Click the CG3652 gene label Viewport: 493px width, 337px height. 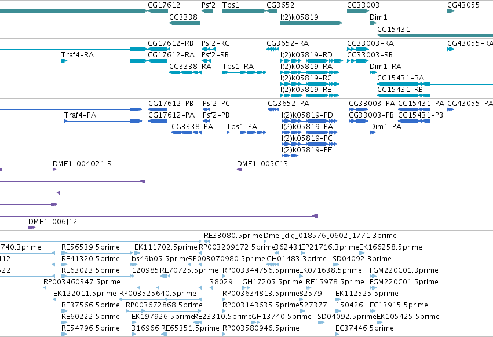[x=280, y=5]
